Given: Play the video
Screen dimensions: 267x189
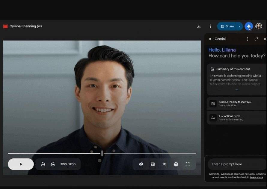Looking at the screenshot, I should (21, 164).
